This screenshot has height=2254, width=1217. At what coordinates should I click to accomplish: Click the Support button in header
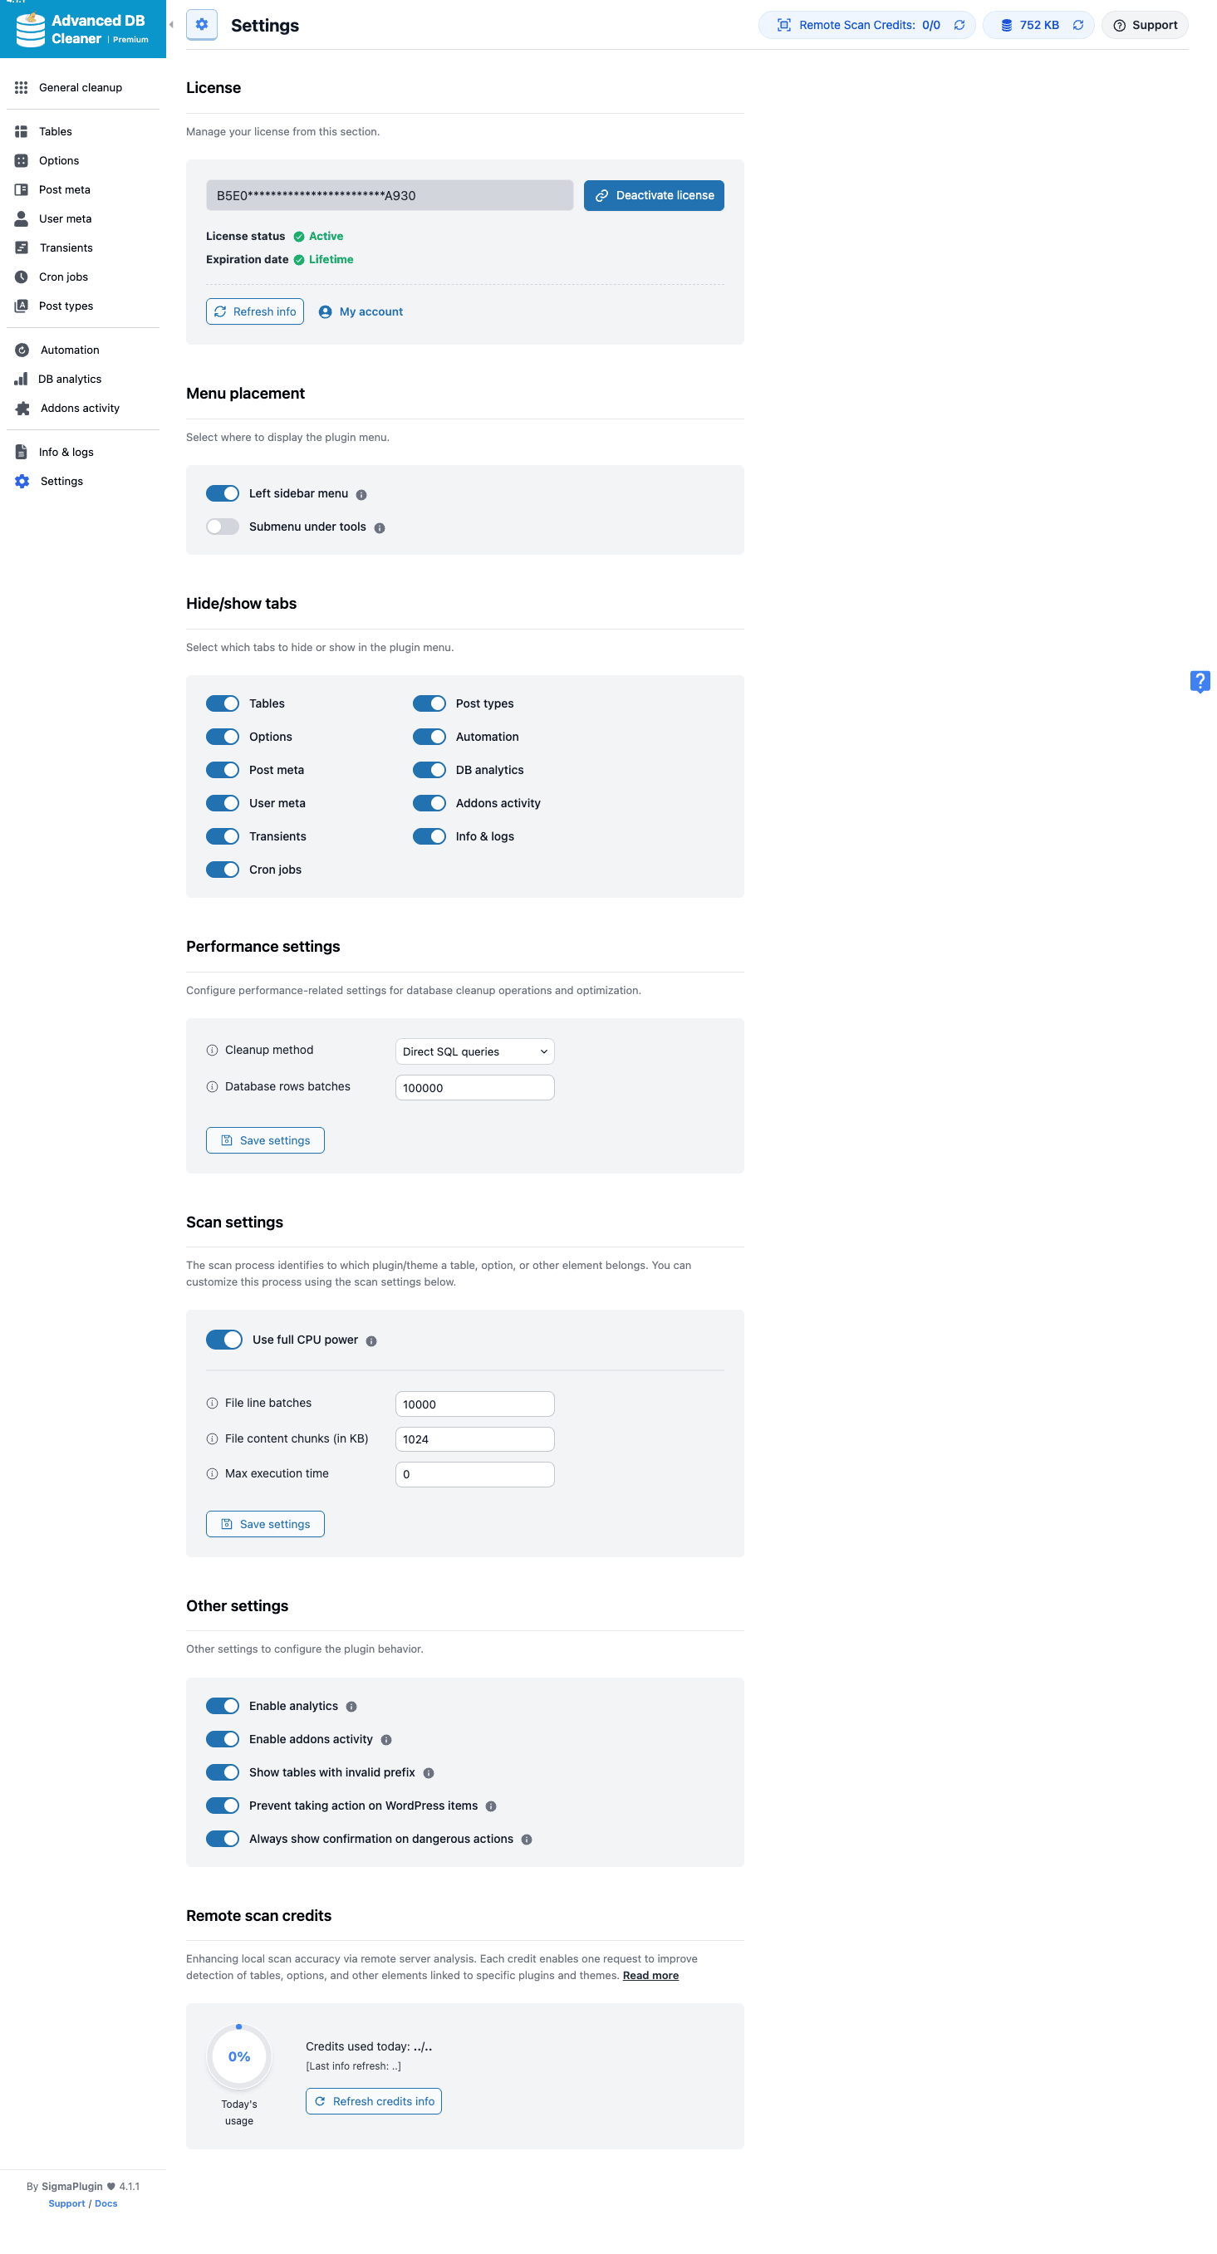(x=1146, y=26)
